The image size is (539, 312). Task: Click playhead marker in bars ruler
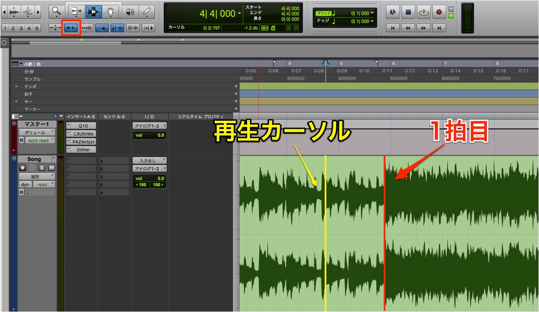click(x=325, y=64)
